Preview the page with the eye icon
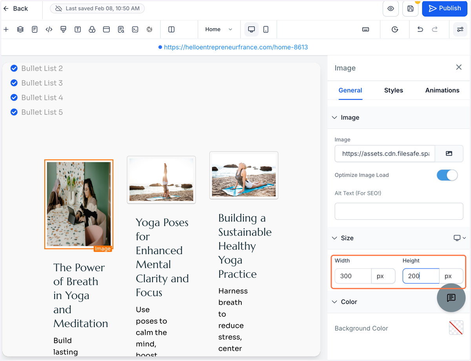The height and width of the screenshot is (361, 471). point(391,9)
